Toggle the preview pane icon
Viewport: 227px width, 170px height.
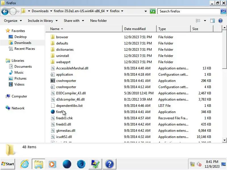(x=212, y=21)
